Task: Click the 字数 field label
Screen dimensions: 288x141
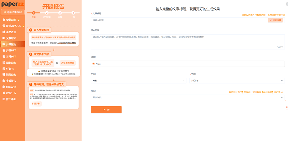Action: pyautogui.click(x=194, y=74)
